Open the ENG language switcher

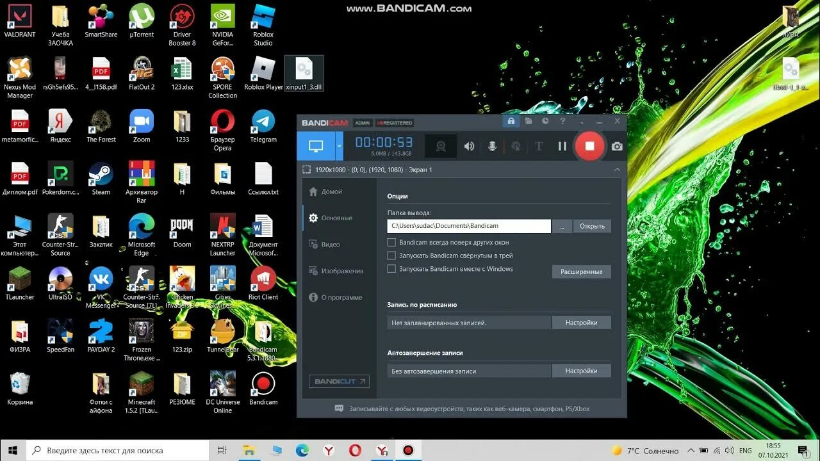(x=745, y=451)
